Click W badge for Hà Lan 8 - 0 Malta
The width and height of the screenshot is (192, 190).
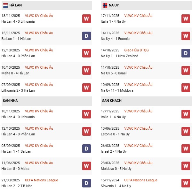coord(86,166)
